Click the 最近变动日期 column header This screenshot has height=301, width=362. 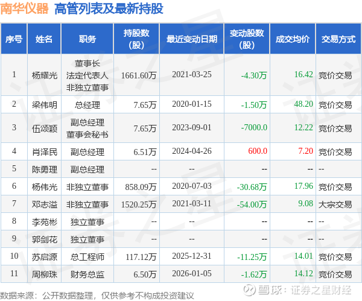click(192, 39)
